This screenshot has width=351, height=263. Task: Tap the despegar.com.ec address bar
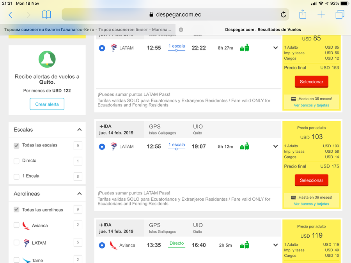coord(175,14)
